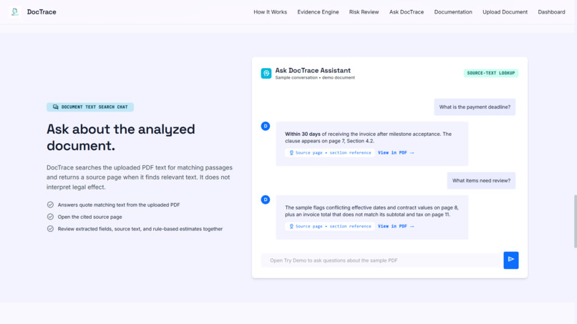Viewport: 577px width, 324px height.
Task: Click the Ask DocTrace Assistant avatar icon
Action: tap(266, 73)
